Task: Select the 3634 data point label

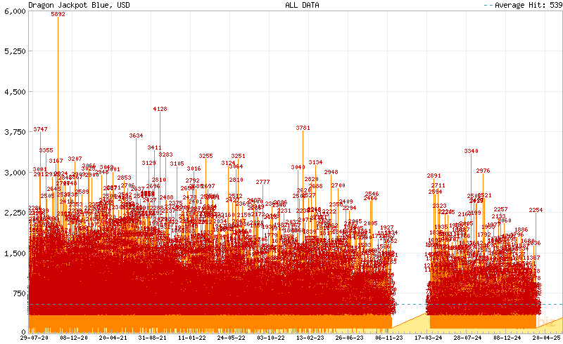Action: coord(136,135)
